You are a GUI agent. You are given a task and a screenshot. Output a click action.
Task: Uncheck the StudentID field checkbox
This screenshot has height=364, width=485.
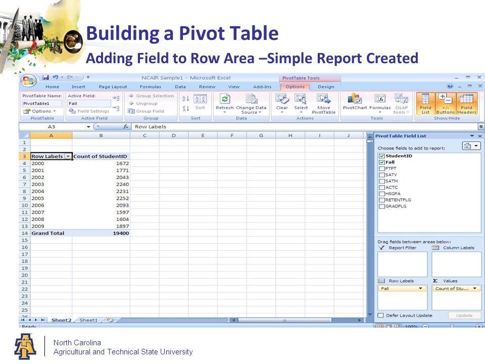[382, 156]
